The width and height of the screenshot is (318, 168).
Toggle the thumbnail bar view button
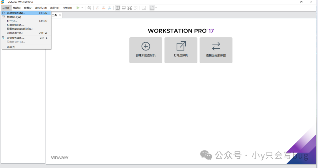[124, 8]
